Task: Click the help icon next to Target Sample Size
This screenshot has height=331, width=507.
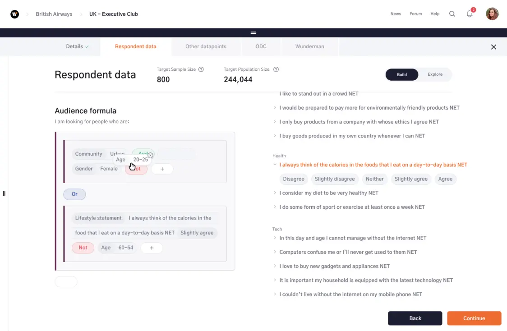Action: coord(201,69)
